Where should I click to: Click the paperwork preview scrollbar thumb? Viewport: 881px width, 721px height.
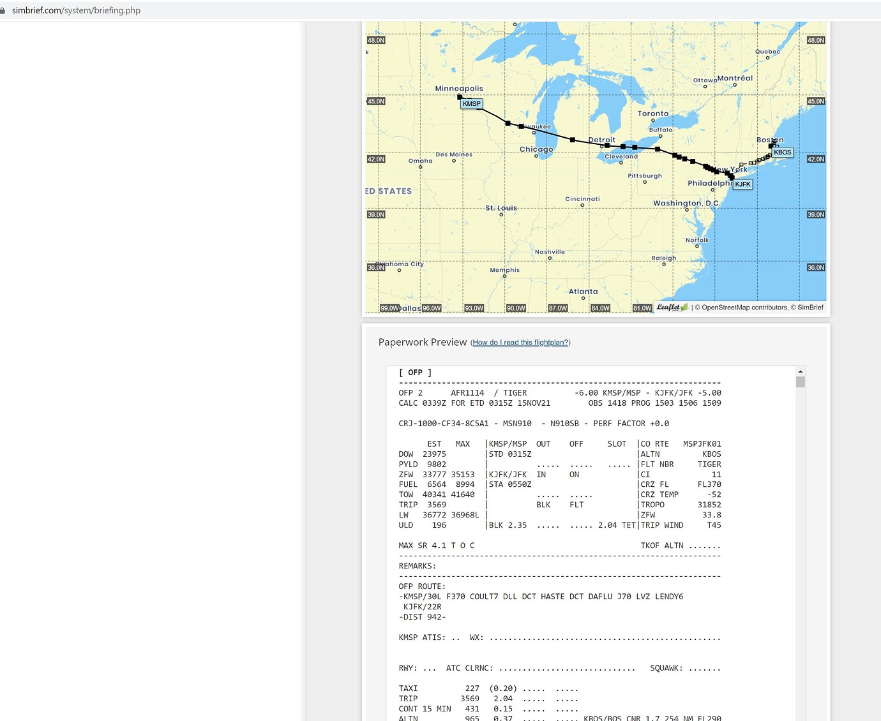(800, 382)
